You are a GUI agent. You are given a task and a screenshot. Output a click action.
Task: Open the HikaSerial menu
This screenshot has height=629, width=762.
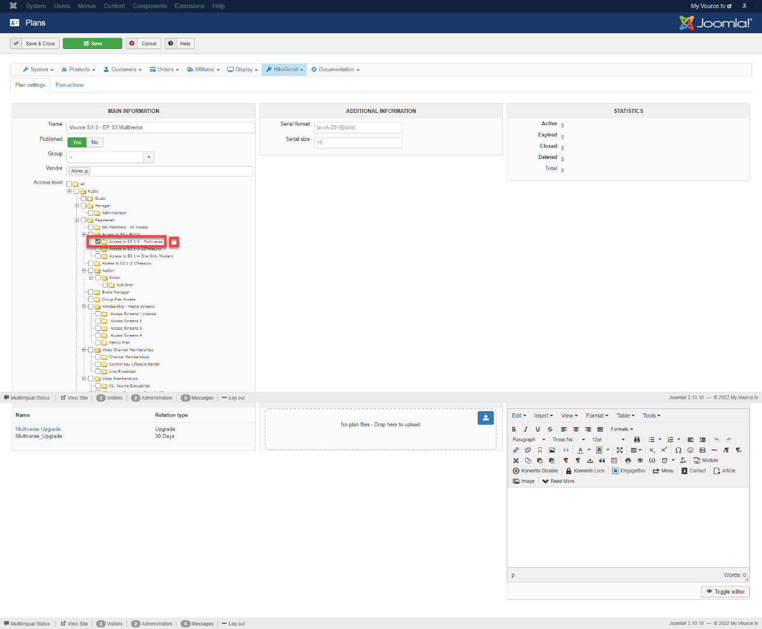285,70
